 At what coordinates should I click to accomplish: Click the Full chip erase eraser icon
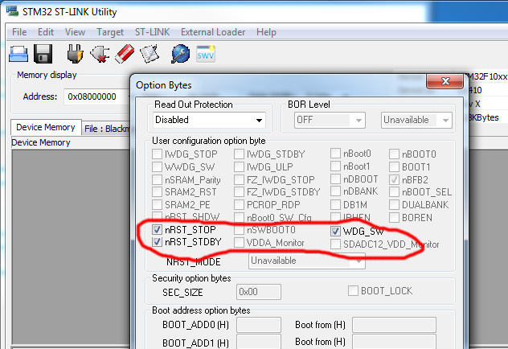point(125,54)
